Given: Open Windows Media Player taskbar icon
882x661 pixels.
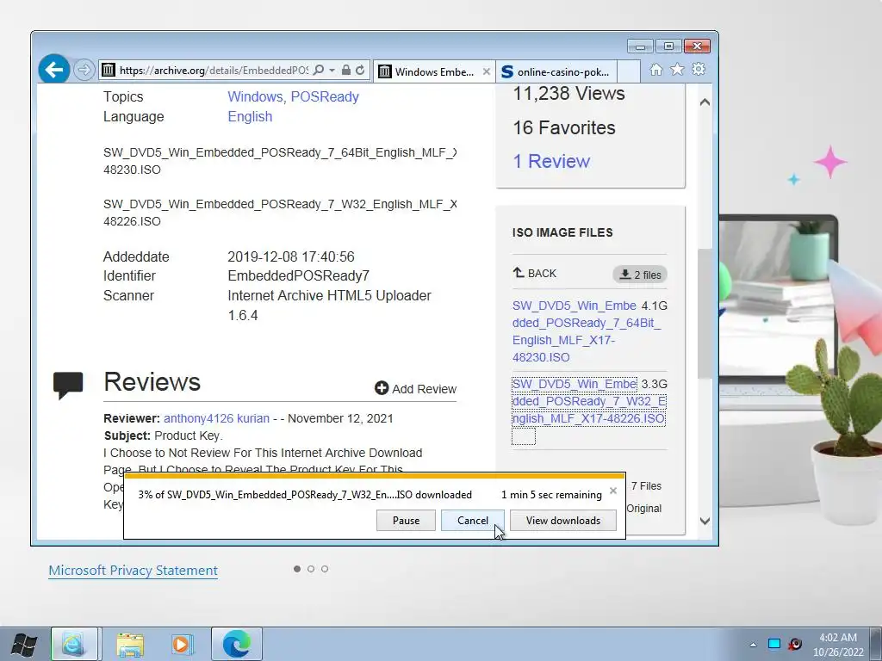Looking at the screenshot, I should (x=183, y=644).
